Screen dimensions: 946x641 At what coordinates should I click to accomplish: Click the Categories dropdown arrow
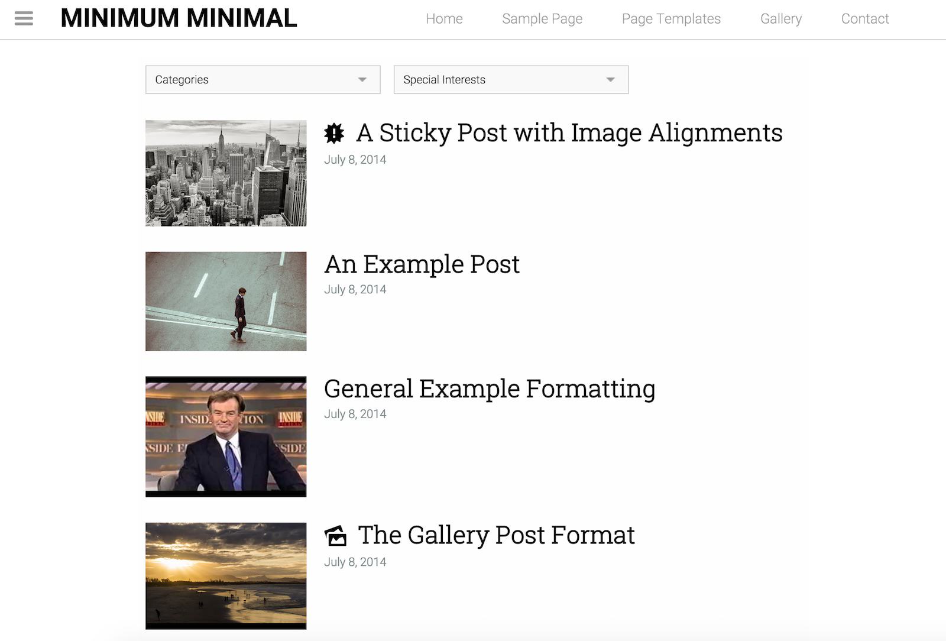click(x=362, y=80)
